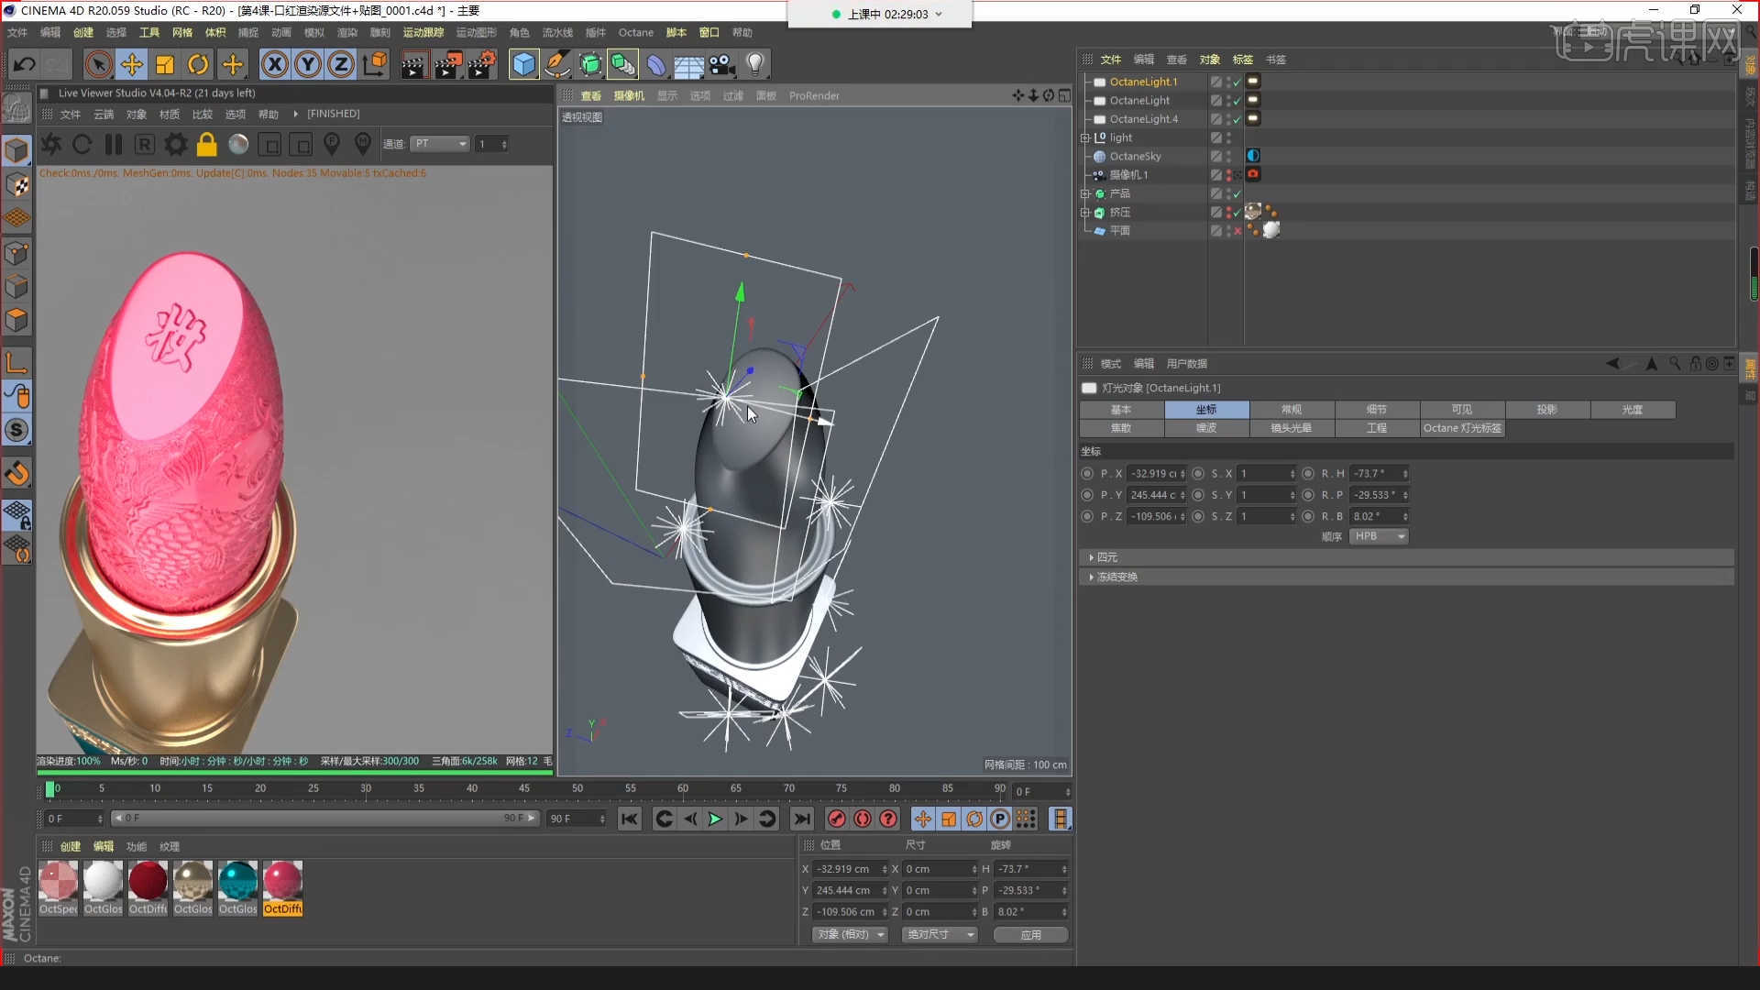The image size is (1760, 990).
Task: Toggle Z axis lock button
Action: 341,64
